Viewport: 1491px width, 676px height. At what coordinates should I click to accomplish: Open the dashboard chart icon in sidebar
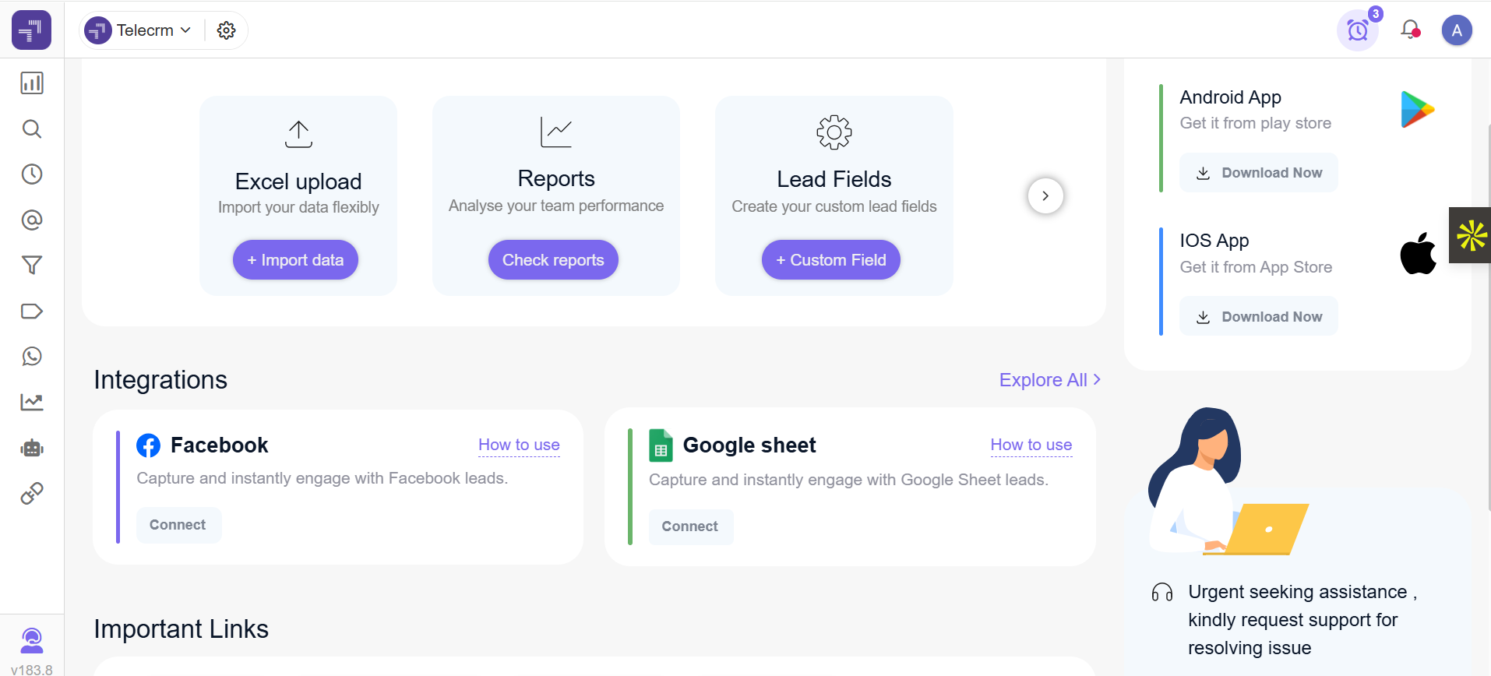click(x=32, y=83)
